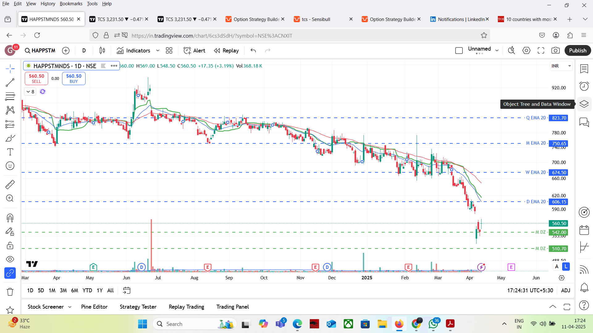Toggle magnet mode for drawings
The width and height of the screenshot is (593, 333).
click(x=10, y=218)
